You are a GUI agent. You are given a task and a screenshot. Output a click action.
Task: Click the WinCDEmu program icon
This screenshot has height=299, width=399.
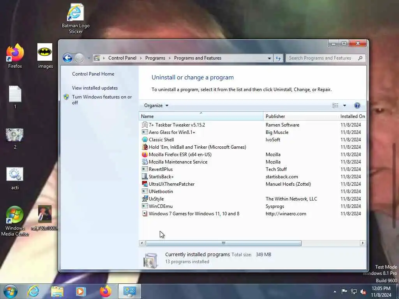coord(145,206)
